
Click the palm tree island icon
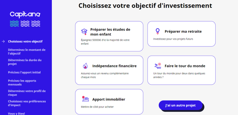tap(157, 66)
